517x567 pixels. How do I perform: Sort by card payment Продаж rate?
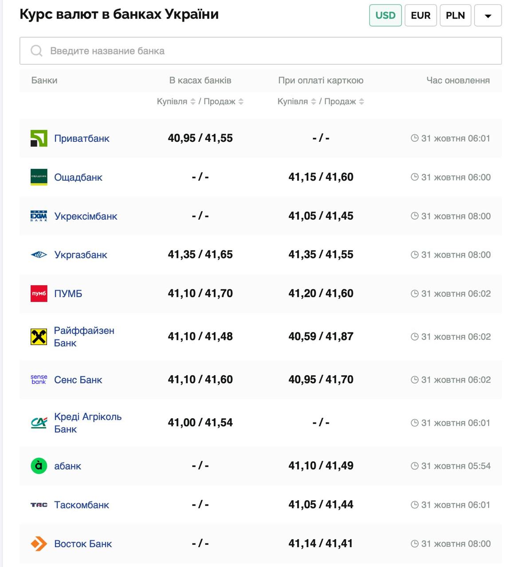[361, 101]
